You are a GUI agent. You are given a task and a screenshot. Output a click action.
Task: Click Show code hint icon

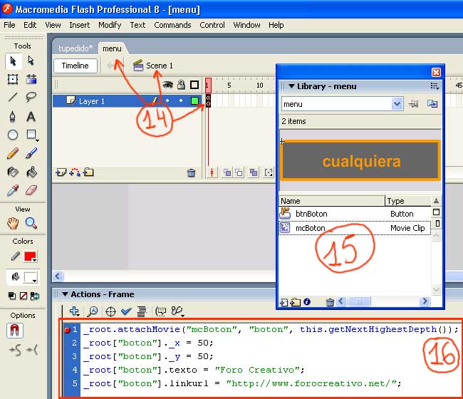click(x=161, y=311)
